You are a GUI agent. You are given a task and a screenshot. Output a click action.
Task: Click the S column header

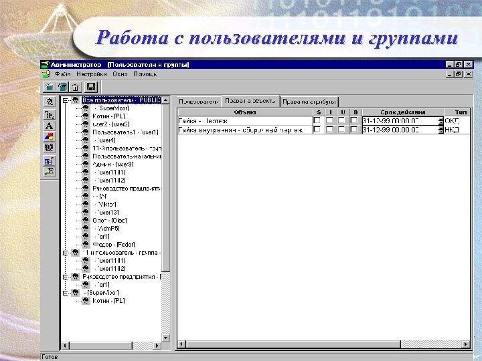click(319, 112)
